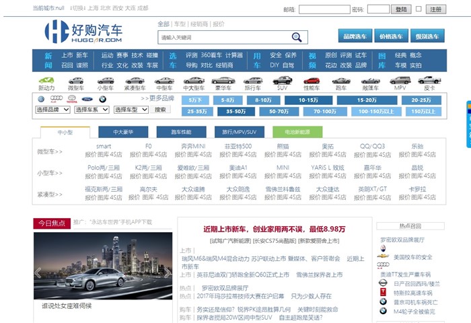Open 罗密欧双品牌展厅 recall link
471x323 pixels.
point(402,240)
